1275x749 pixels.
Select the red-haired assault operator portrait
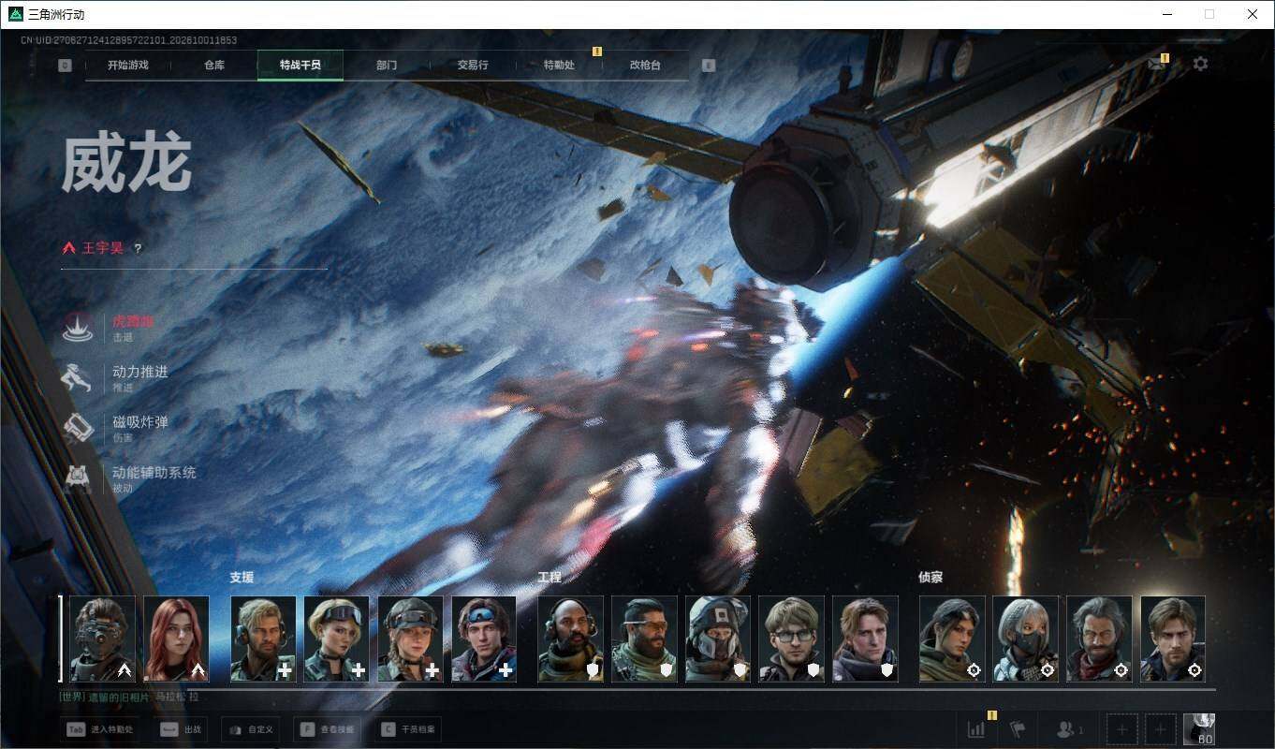point(176,639)
